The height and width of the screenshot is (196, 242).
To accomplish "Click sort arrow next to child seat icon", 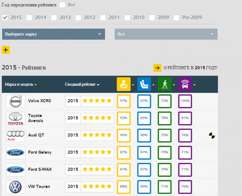I will click(x=153, y=85).
